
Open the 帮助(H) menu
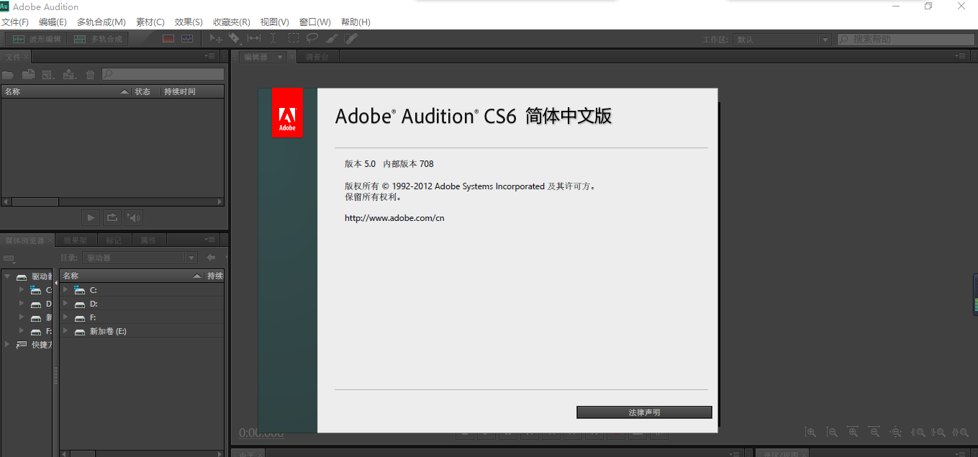pos(356,22)
